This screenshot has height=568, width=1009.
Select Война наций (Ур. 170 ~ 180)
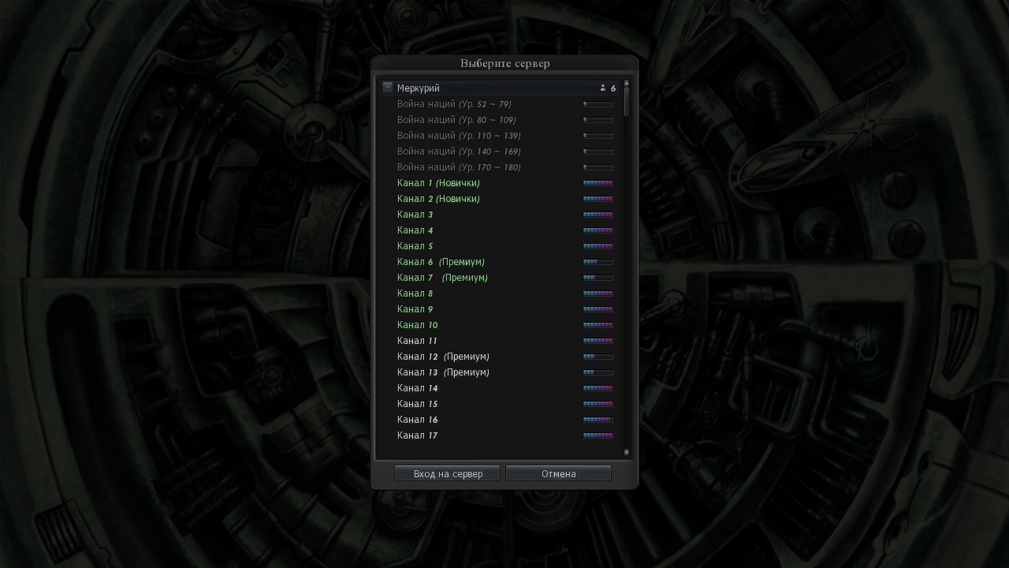pos(459,167)
